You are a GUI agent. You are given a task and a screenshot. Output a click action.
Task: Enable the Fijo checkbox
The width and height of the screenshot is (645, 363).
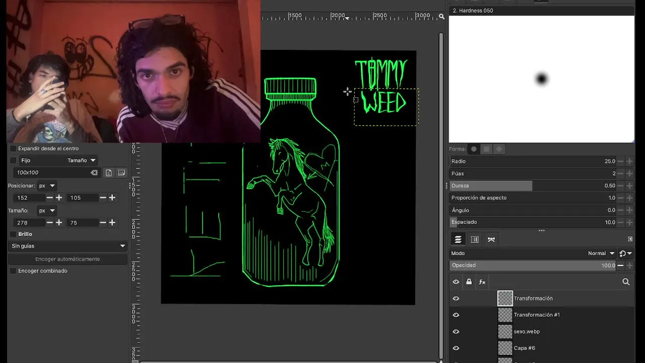[13, 160]
